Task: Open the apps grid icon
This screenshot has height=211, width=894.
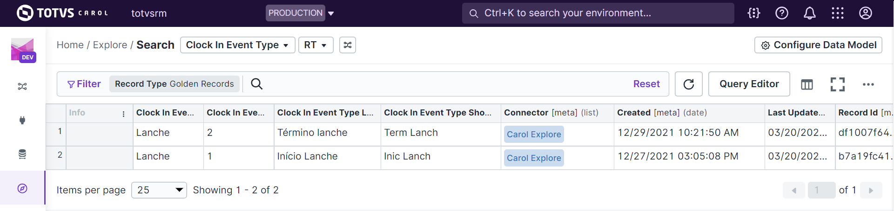Action: [837, 13]
